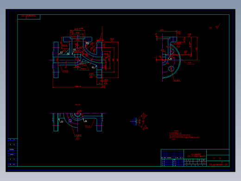Select the surface roughness symbol at the top right
The width and height of the screenshot is (241, 181).
(x=218, y=26)
